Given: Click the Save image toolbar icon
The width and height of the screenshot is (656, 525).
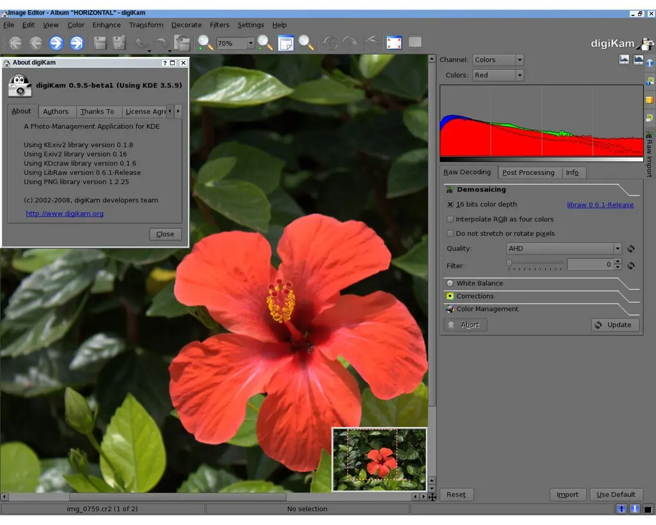Looking at the screenshot, I should [99, 43].
